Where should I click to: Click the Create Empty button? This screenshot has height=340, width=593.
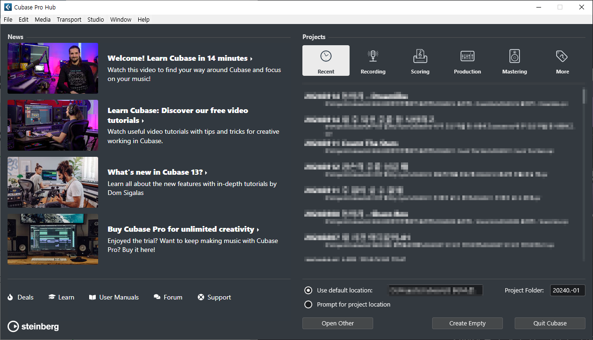point(468,323)
